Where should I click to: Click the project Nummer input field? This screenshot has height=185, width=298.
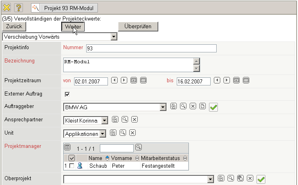click(151, 48)
